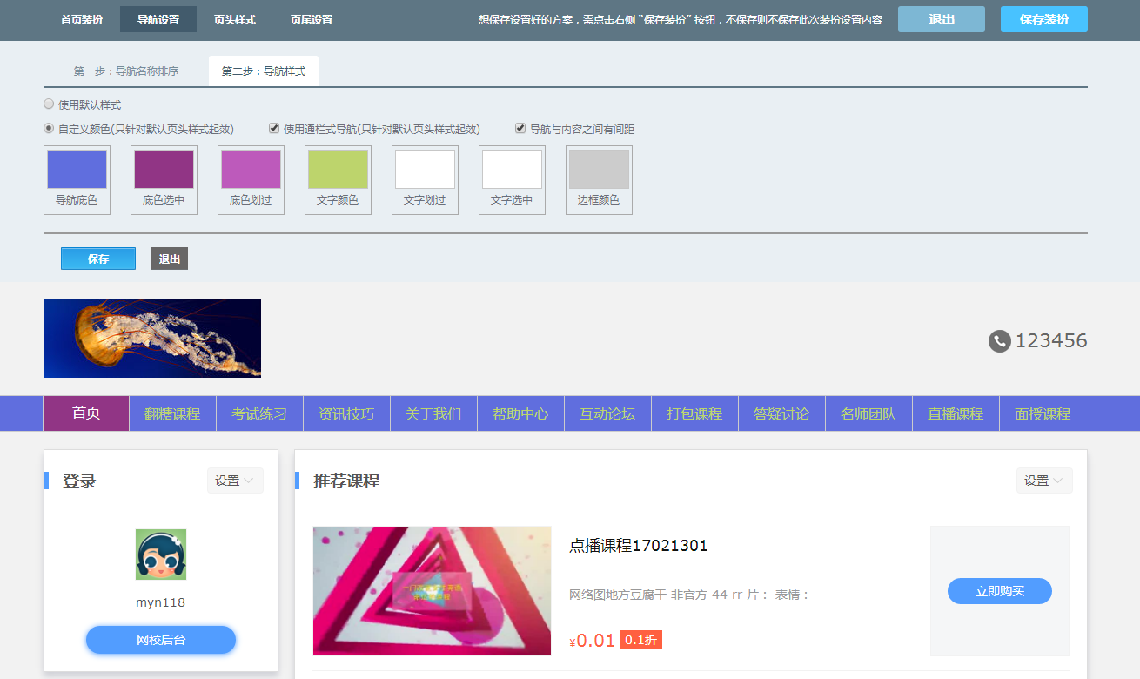Uncheck 使用通栏式导航 checkbox
Viewport: 1140px width, 679px height.
[x=274, y=129]
